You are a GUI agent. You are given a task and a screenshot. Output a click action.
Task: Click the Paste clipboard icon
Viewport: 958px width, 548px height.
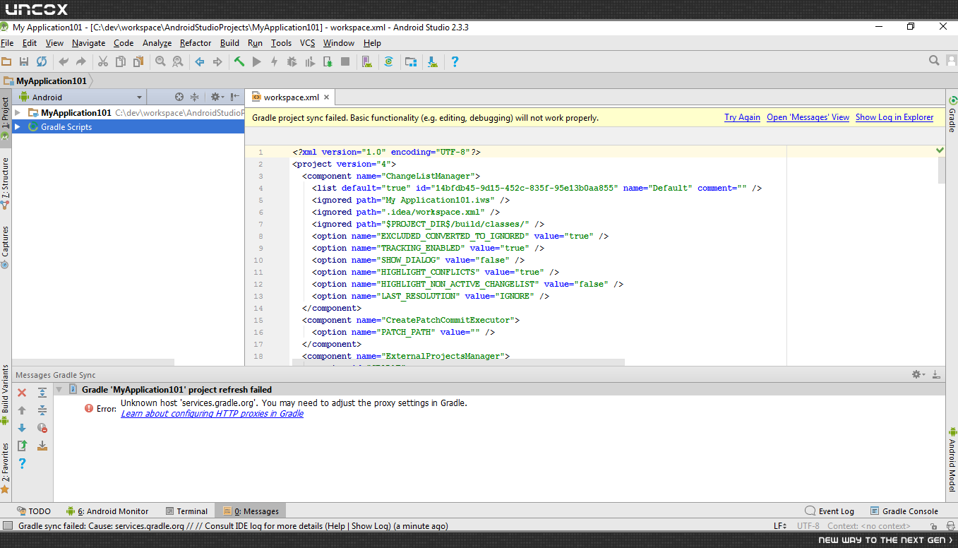tap(138, 62)
